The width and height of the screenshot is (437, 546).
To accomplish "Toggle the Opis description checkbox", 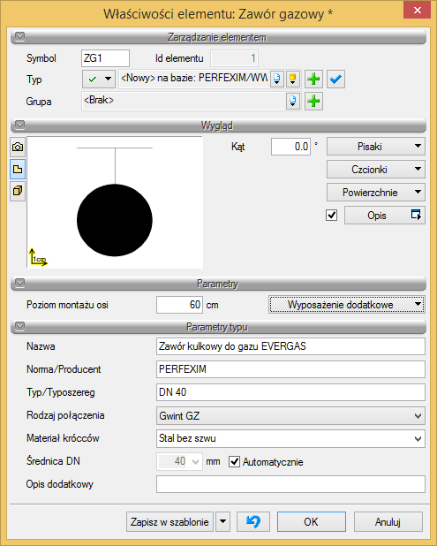I will (331, 216).
